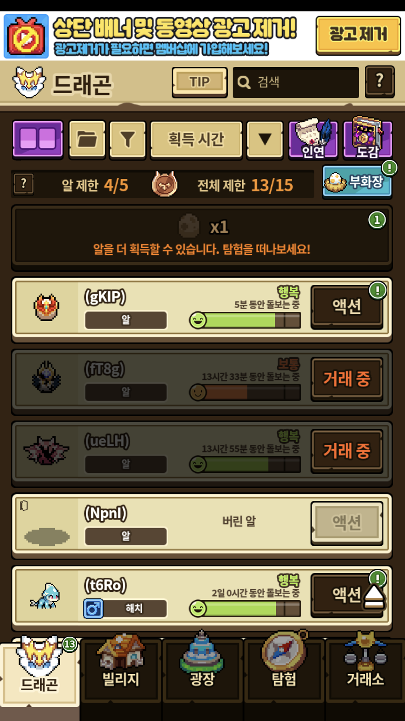Click the limit info question mark
This screenshot has width=405, height=721.
(x=23, y=184)
